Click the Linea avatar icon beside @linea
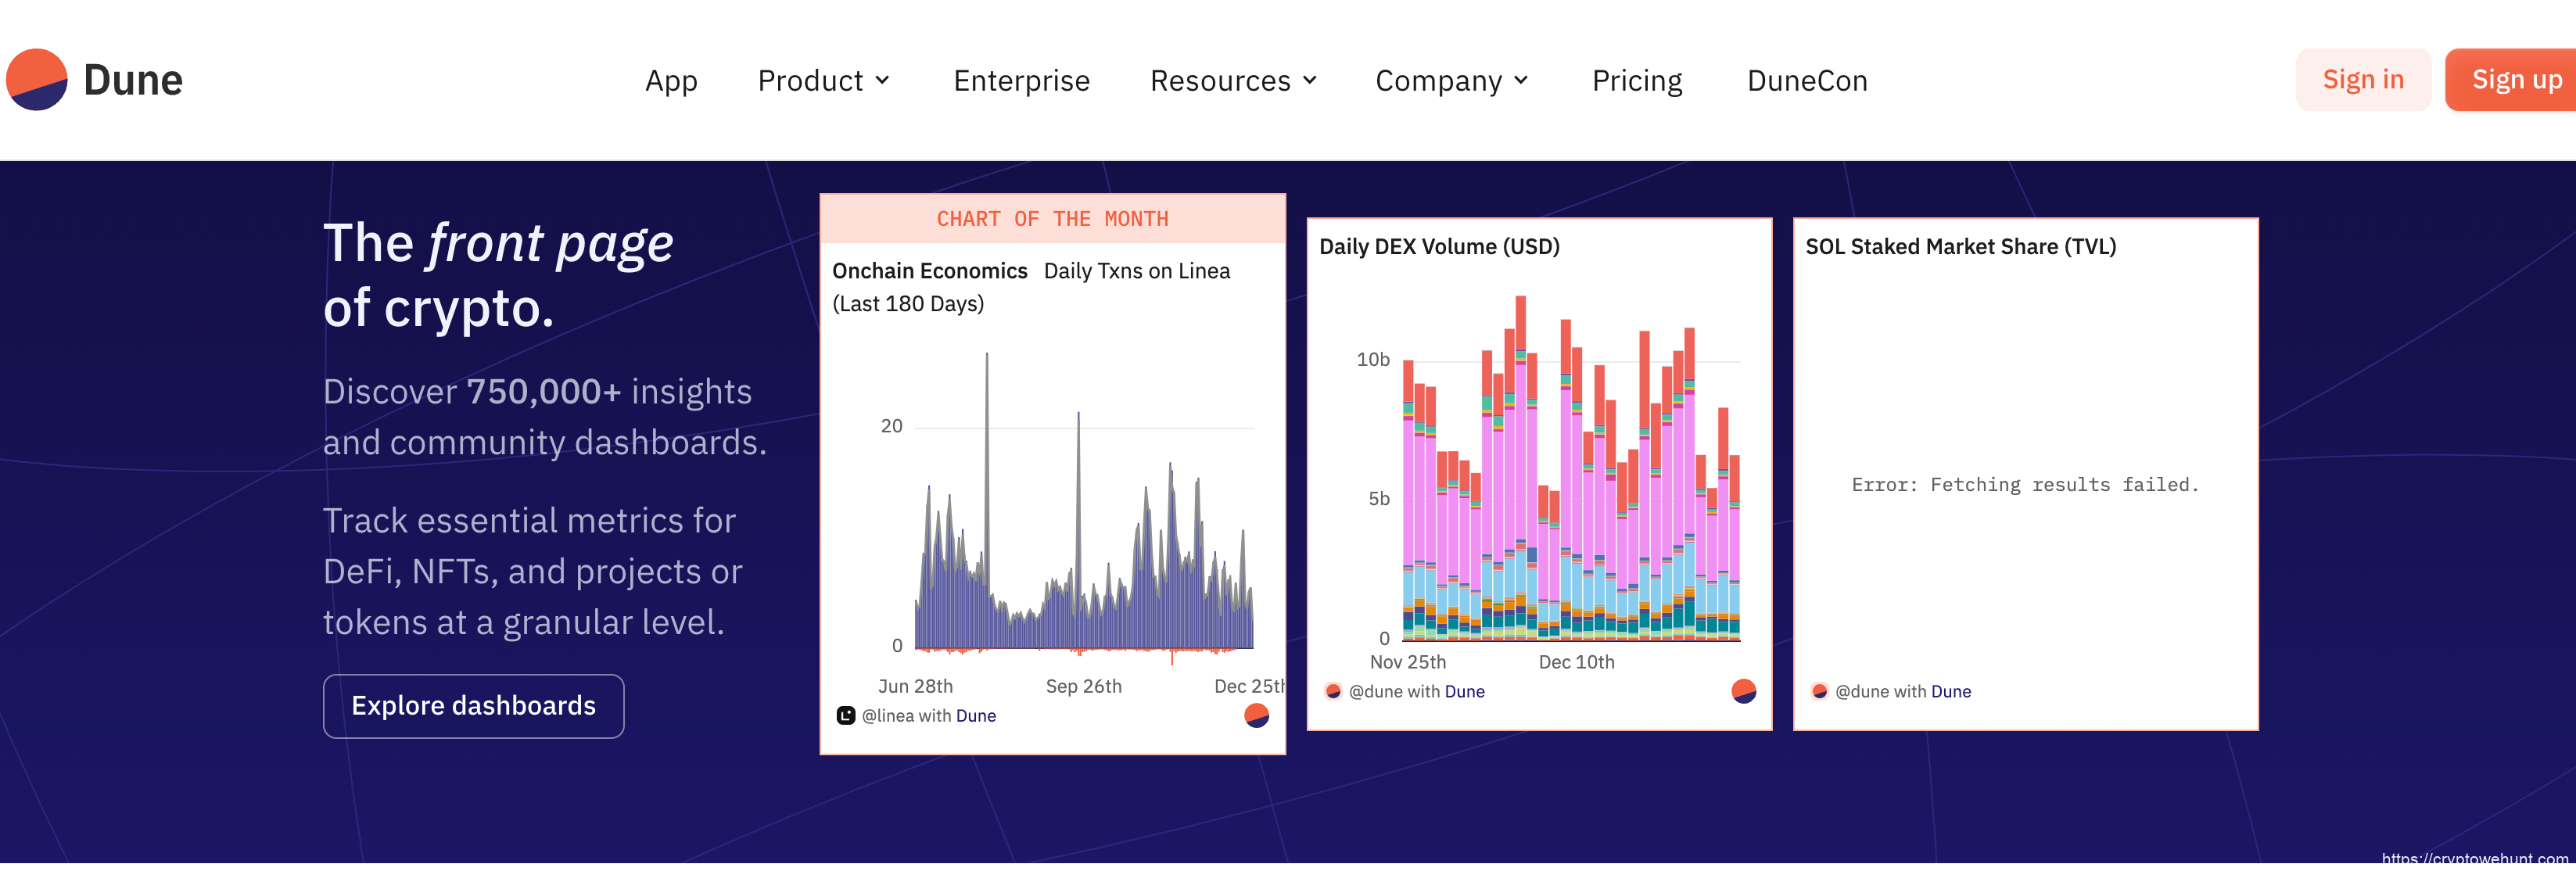The image size is (2576, 871). 845,716
